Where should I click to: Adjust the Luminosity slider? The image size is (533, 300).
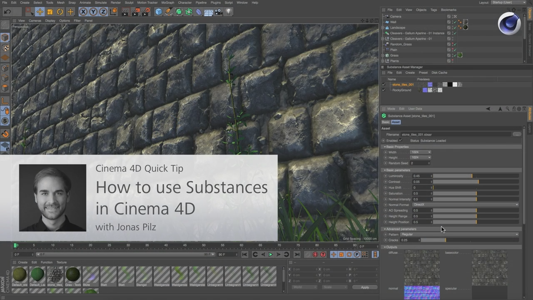click(x=476, y=176)
